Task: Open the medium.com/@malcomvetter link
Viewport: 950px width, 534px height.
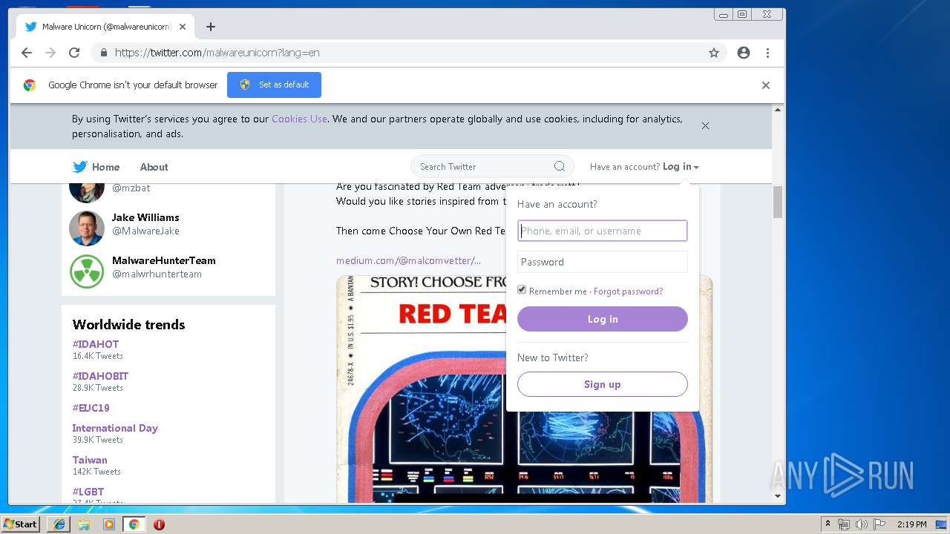Action: pyautogui.click(x=408, y=260)
